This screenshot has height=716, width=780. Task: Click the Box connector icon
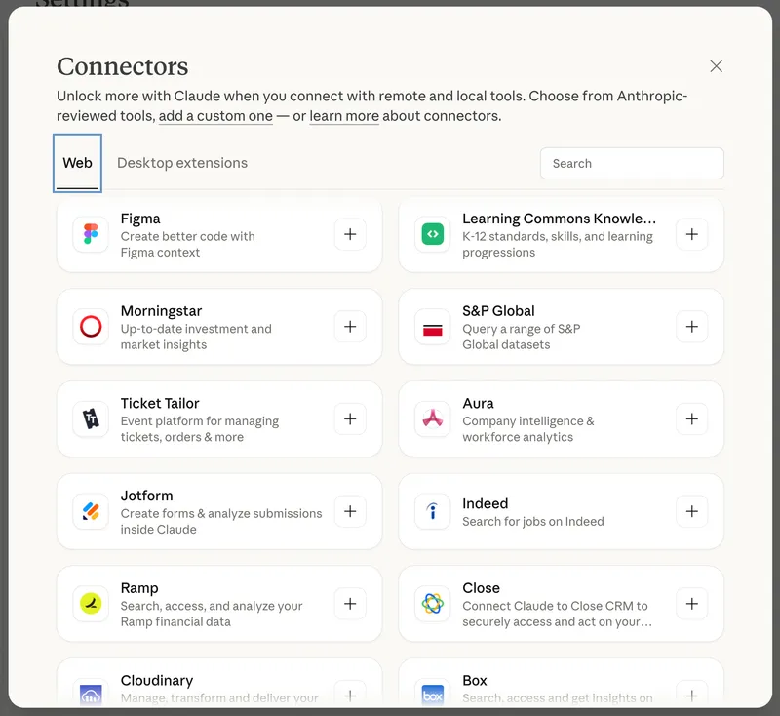[x=432, y=694]
